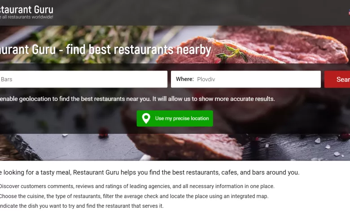Image resolution: width=350 pixels, height=211 pixels.
Task: Focus the search field showing "Bars"
Action: coord(83,79)
